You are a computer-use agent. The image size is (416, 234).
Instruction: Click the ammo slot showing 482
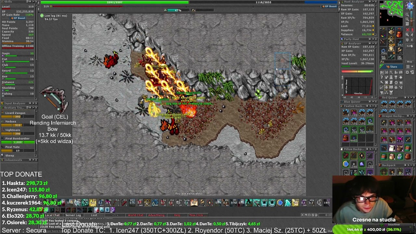pyautogui.click(x=399, y=42)
